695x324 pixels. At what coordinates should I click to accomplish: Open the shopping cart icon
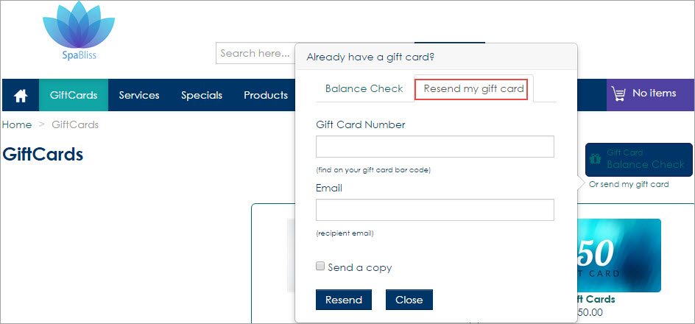coord(618,94)
